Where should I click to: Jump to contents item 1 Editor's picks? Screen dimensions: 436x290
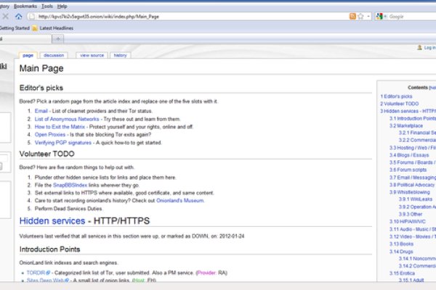coord(396,96)
